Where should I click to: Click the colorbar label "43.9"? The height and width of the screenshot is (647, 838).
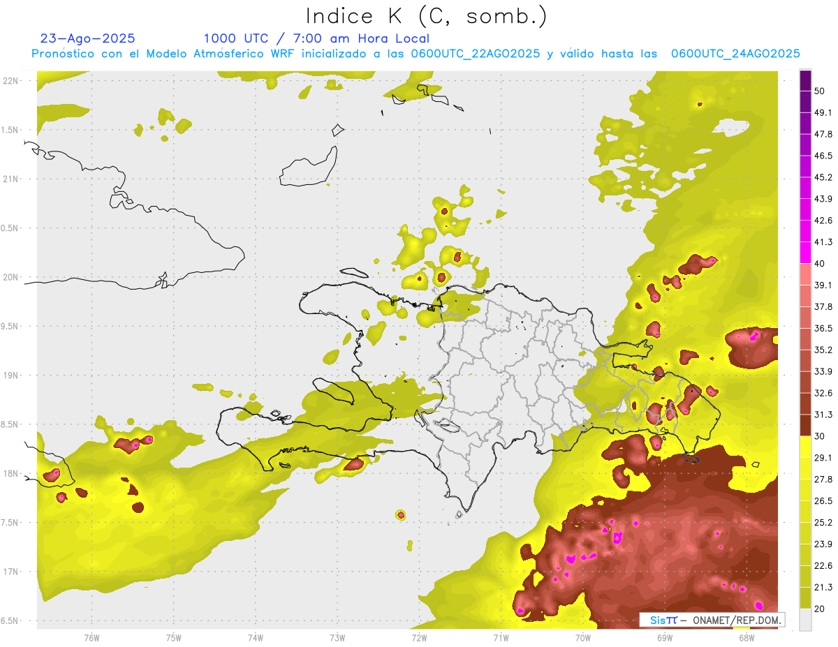(823, 200)
